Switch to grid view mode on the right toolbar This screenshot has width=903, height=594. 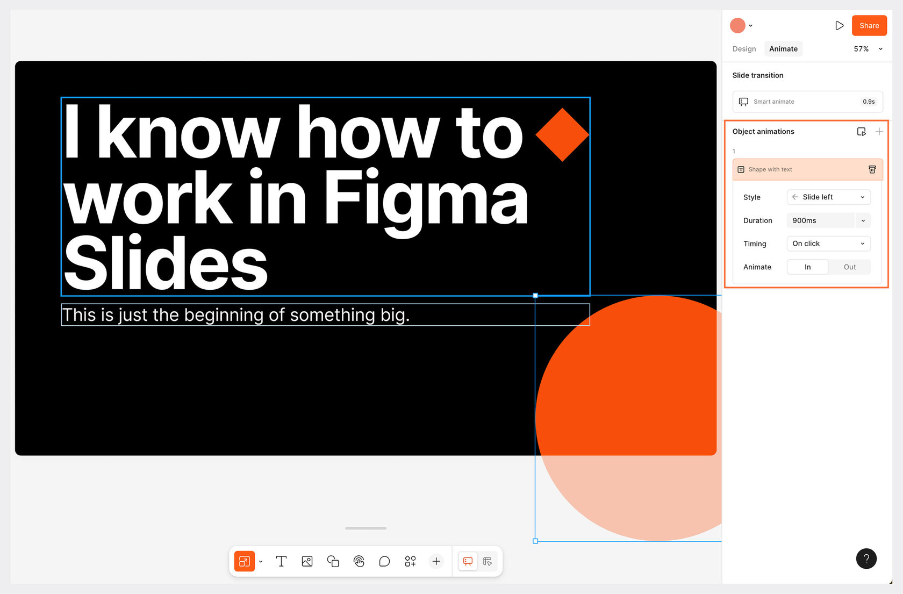487,561
